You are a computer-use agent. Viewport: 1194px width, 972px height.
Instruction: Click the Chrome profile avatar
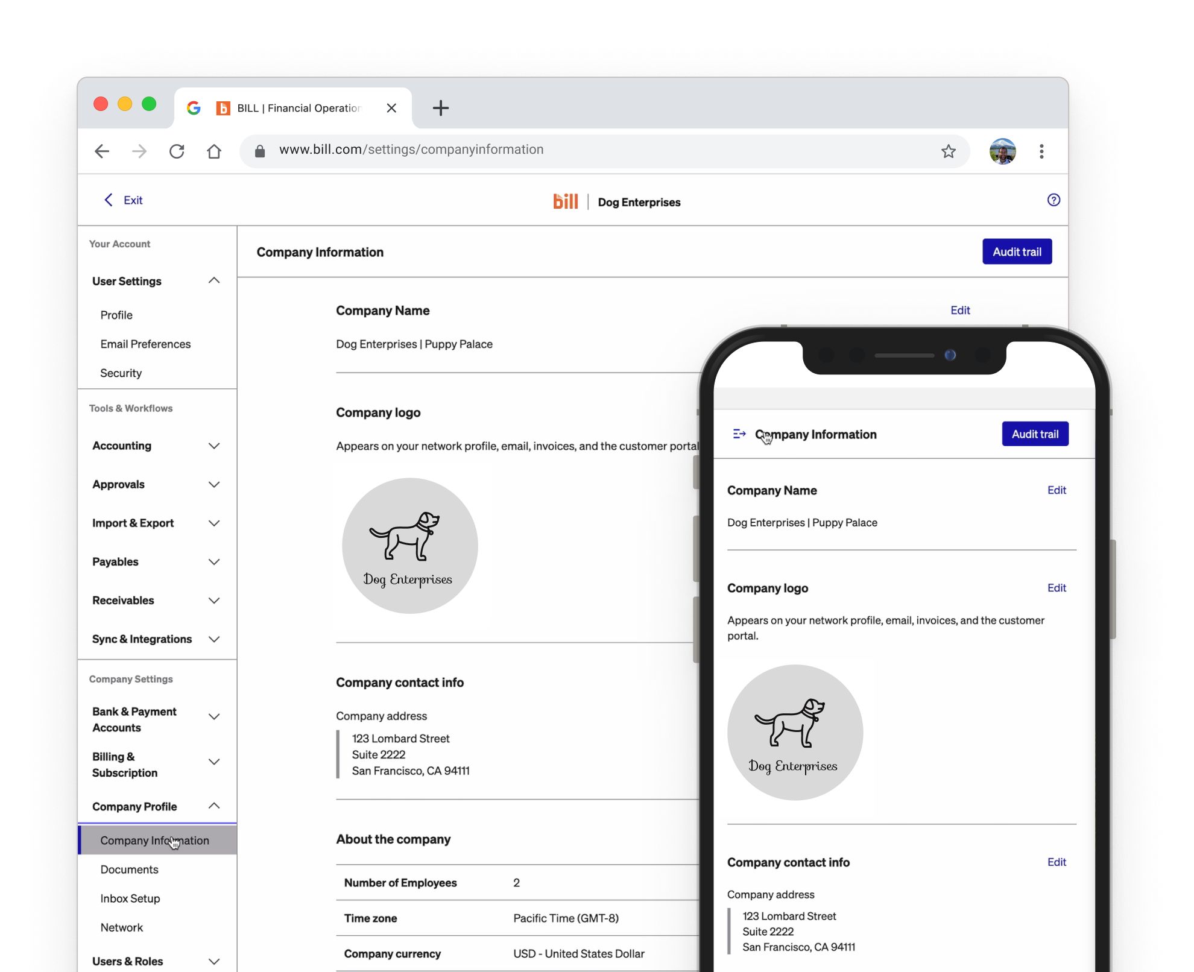click(1002, 151)
